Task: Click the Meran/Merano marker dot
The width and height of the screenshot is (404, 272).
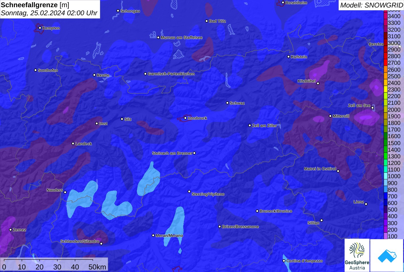Action: (x=153, y=235)
